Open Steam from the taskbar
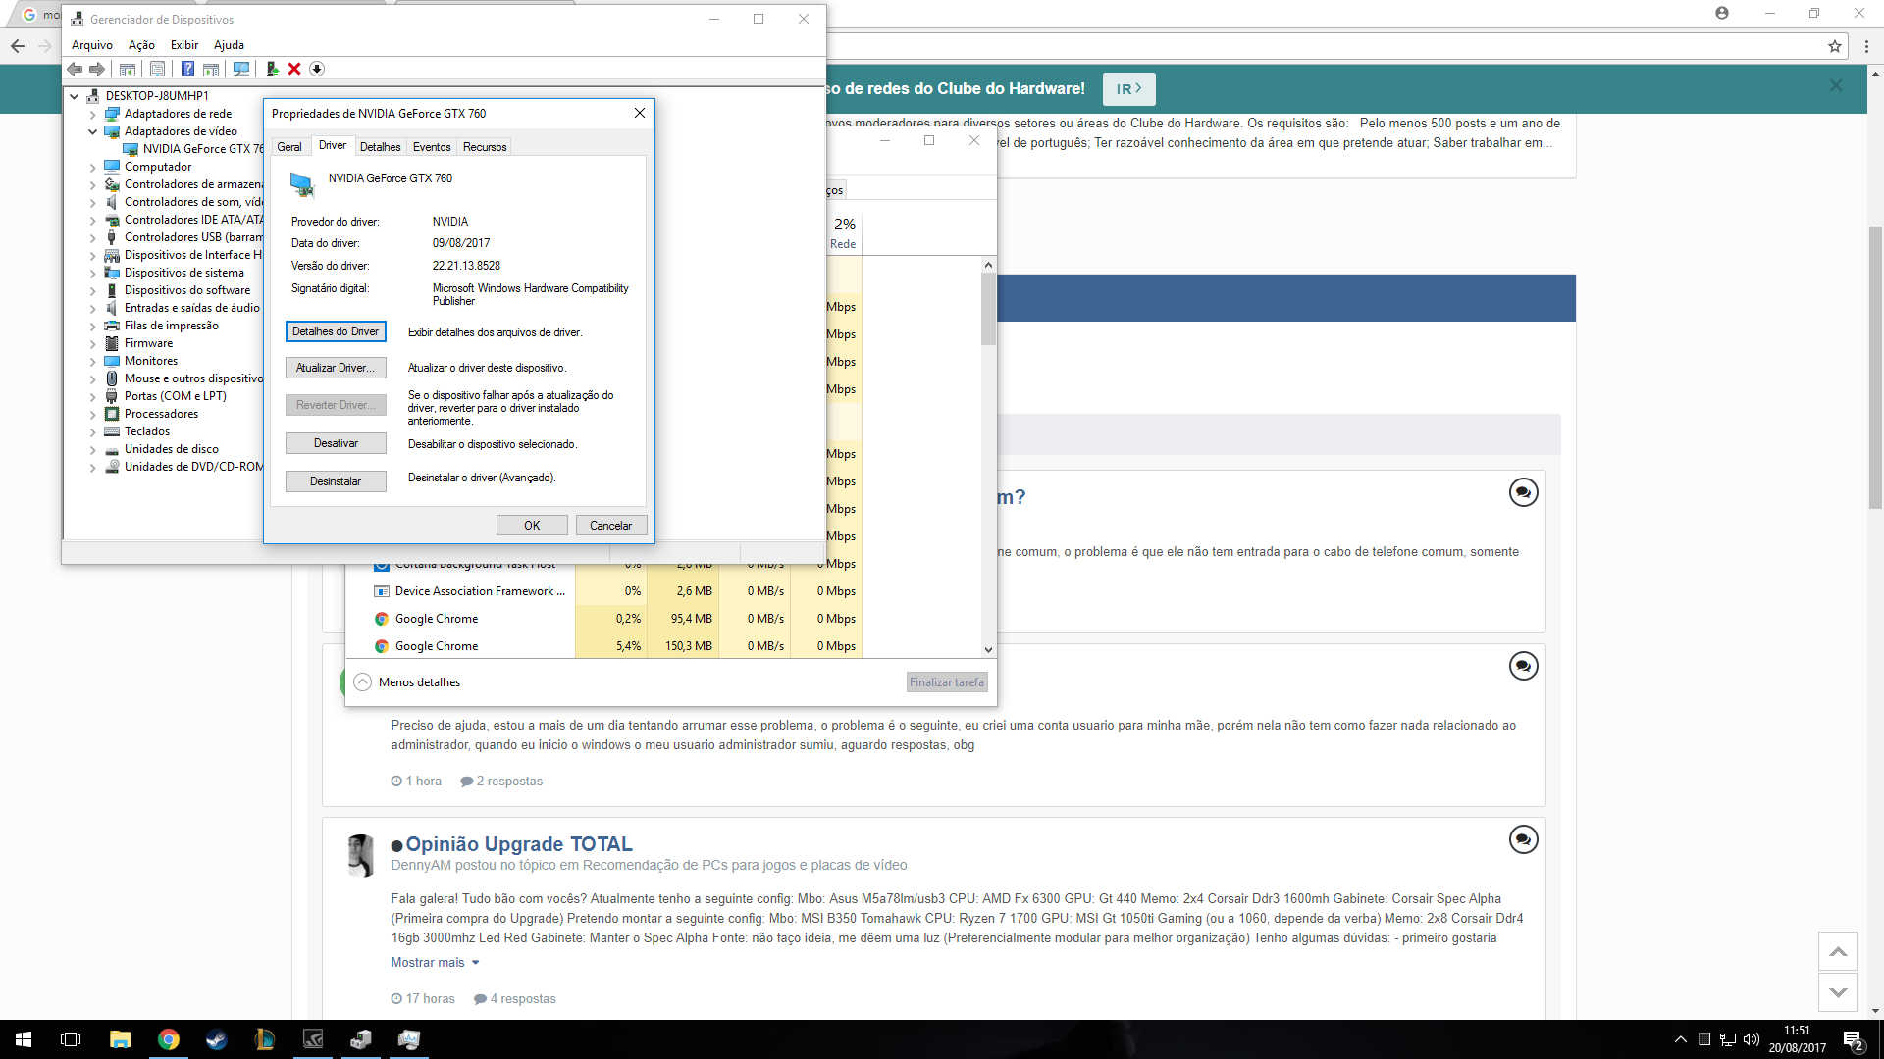The height and width of the screenshot is (1059, 1884). click(217, 1039)
